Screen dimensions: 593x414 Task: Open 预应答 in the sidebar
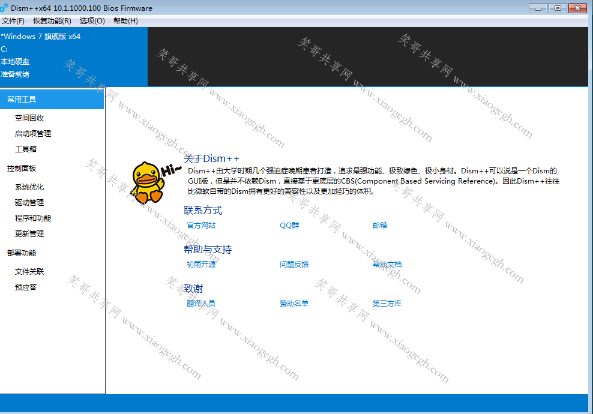pyautogui.click(x=26, y=287)
